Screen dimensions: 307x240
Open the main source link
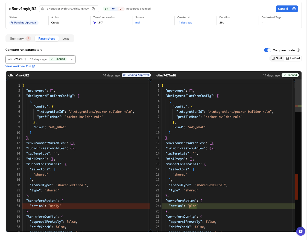coord(138,23)
